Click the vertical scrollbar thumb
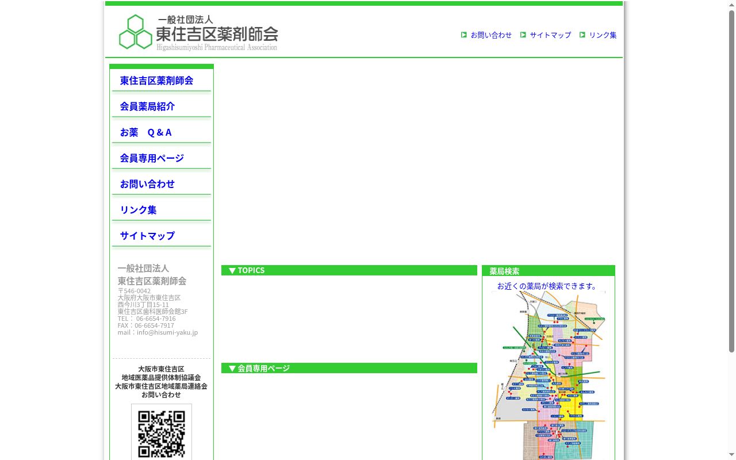Screen dimensions: 736x460 tap(731, 181)
